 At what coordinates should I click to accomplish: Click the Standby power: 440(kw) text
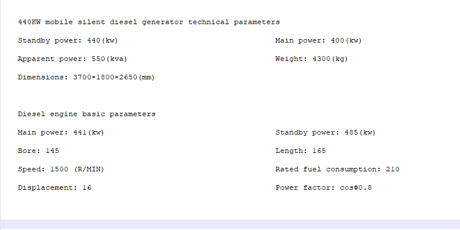click(x=68, y=40)
